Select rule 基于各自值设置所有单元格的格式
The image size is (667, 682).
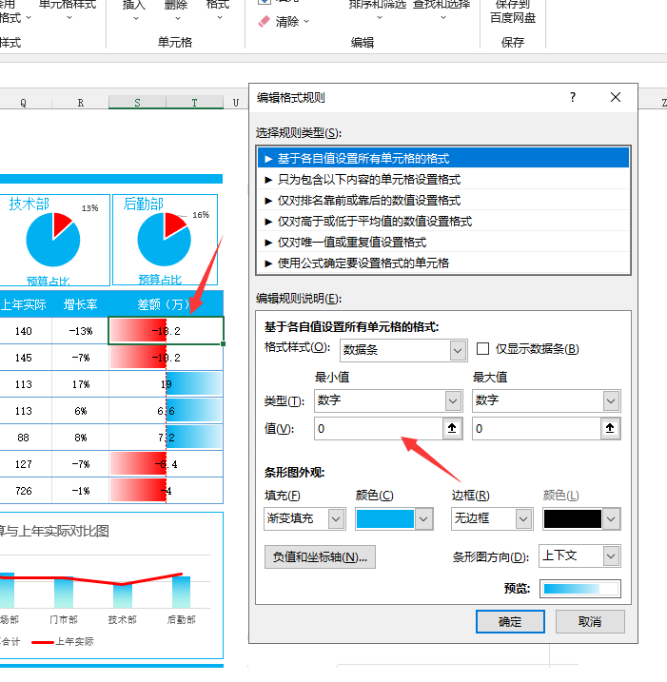pos(443,158)
